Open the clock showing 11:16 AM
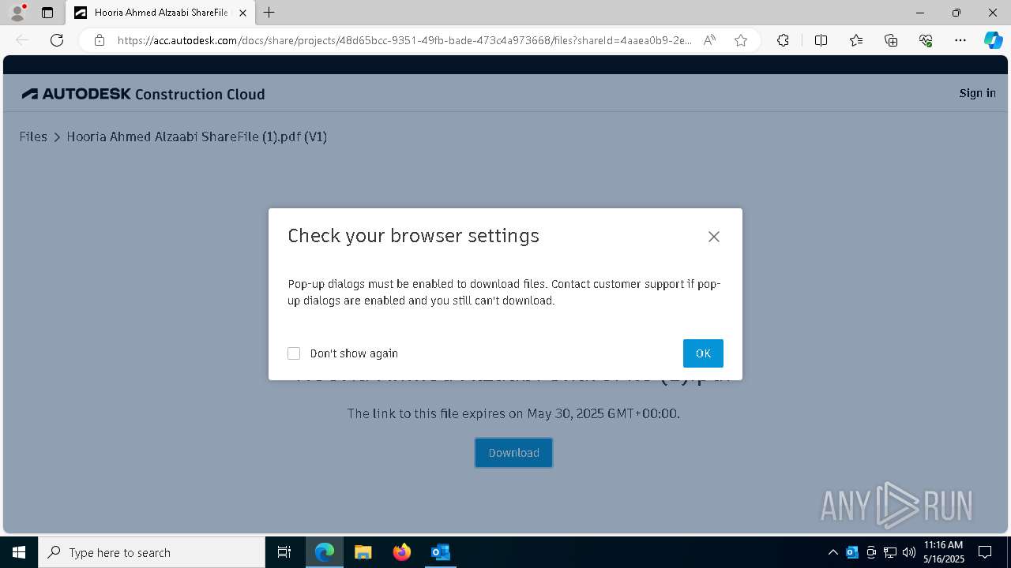 [x=944, y=552]
